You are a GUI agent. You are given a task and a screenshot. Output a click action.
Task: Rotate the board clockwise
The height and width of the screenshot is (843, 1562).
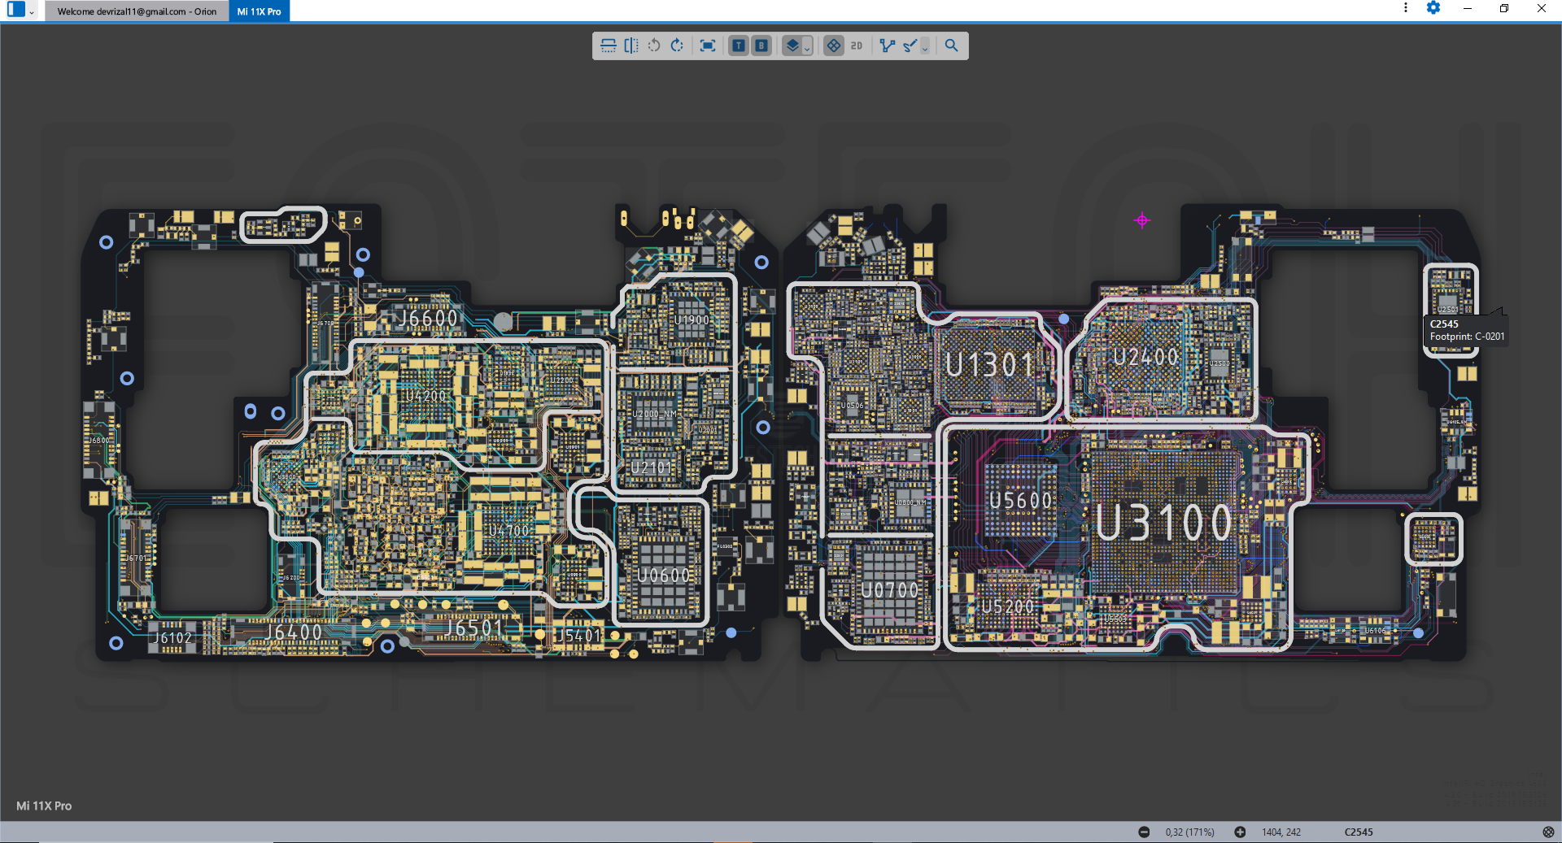(677, 46)
